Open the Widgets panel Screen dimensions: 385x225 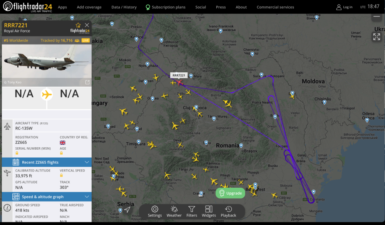point(209,211)
